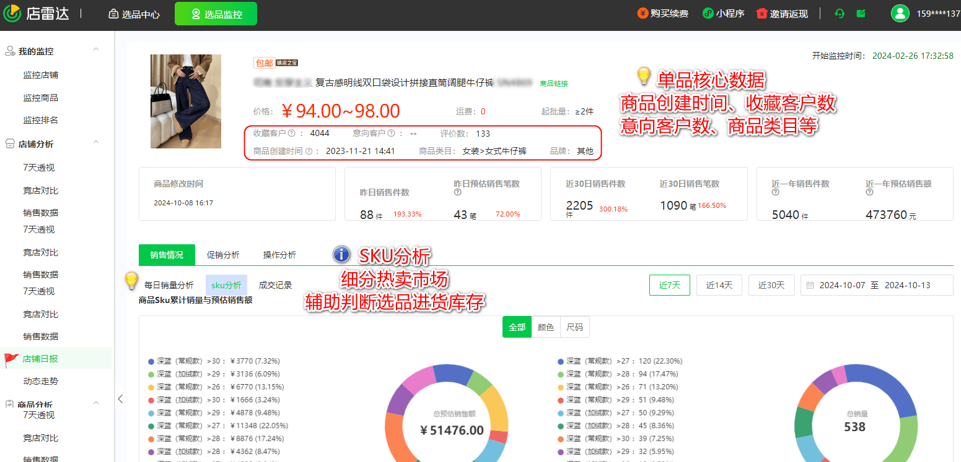Click the end date 2024-10-13 field

[x=908, y=285]
